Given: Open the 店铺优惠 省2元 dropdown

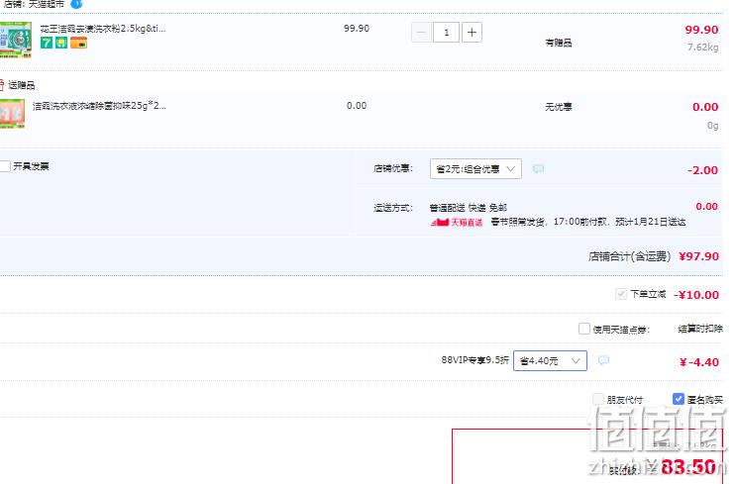Looking at the screenshot, I should tap(475, 169).
